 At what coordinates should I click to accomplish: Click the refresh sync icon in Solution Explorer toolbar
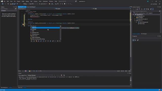coord(145,9)
